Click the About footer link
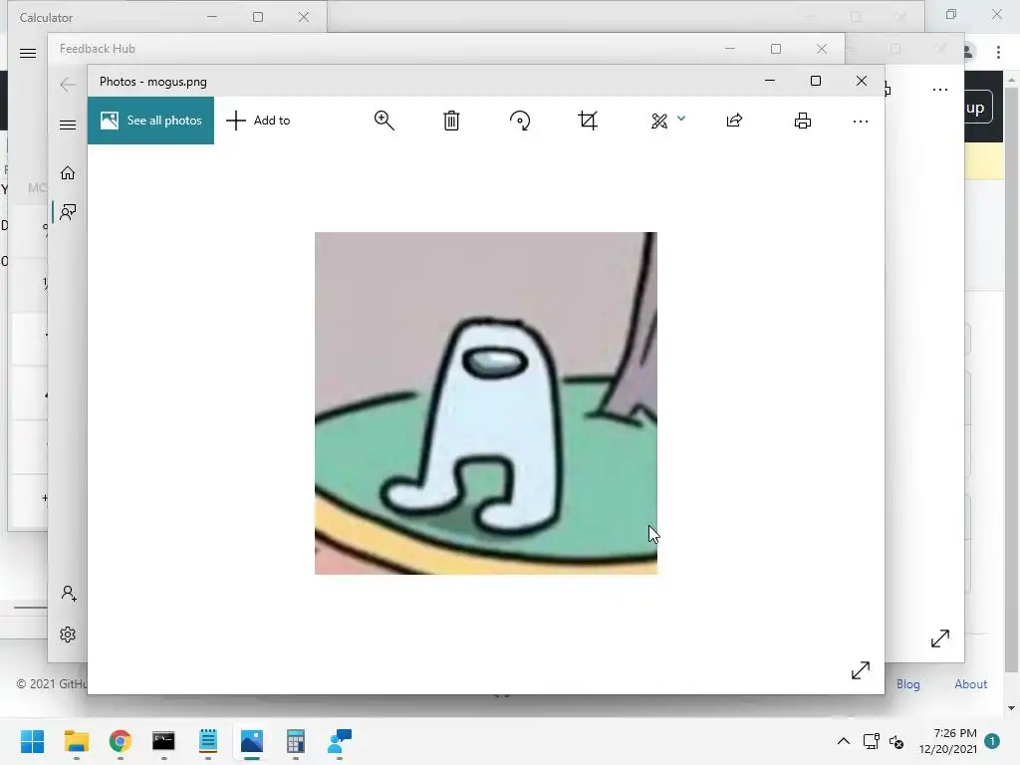This screenshot has height=765, width=1020. [x=970, y=684]
